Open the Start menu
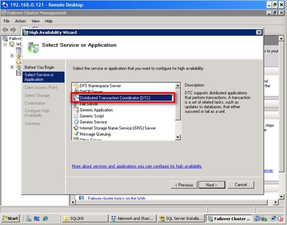287x225 pixels. [10, 219]
